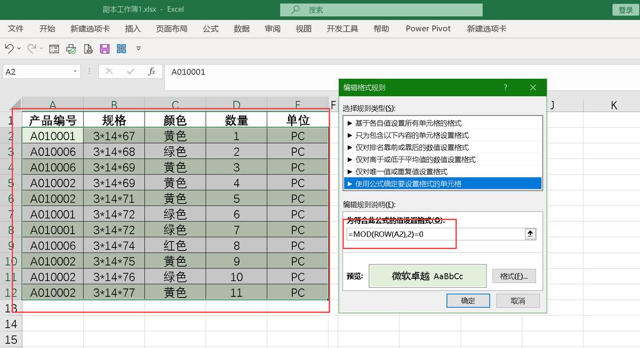
Task: Click the cell containing 3*14*71
Action: [114, 198]
